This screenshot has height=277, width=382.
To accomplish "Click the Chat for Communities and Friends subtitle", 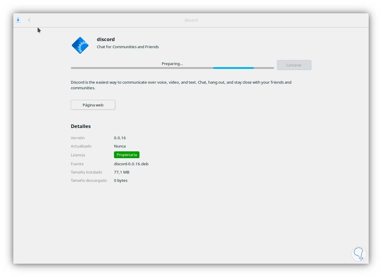I will click(128, 47).
